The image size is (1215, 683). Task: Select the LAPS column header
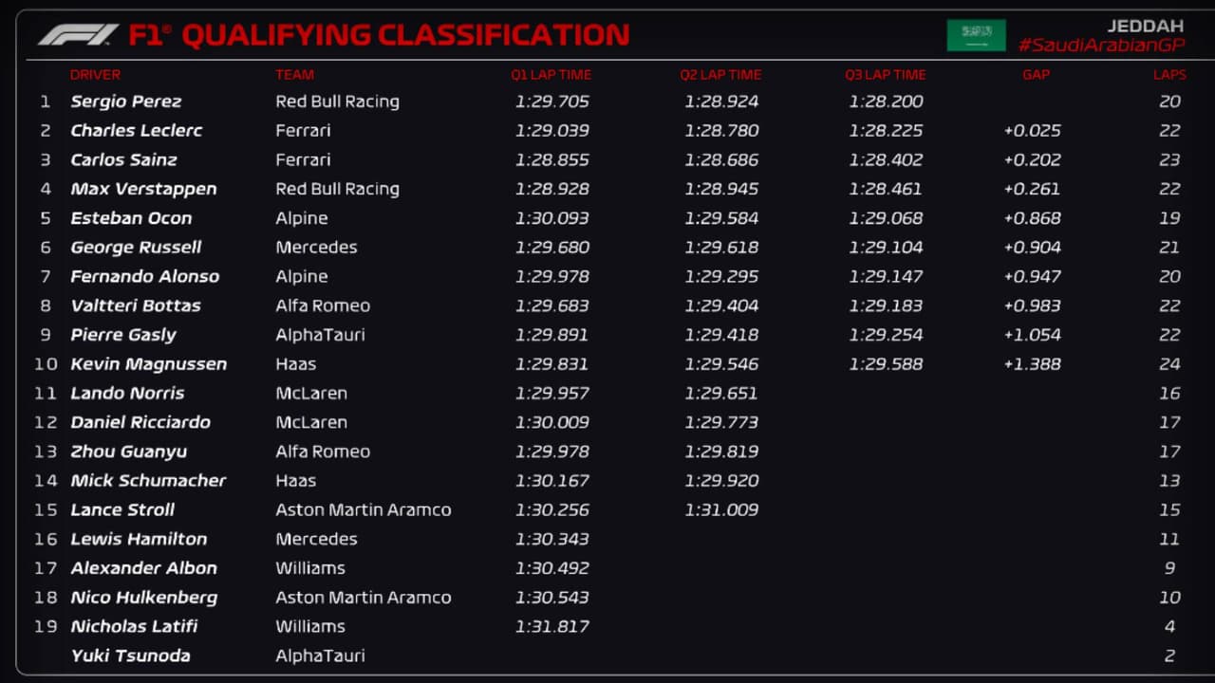(x=1169, y=75)
